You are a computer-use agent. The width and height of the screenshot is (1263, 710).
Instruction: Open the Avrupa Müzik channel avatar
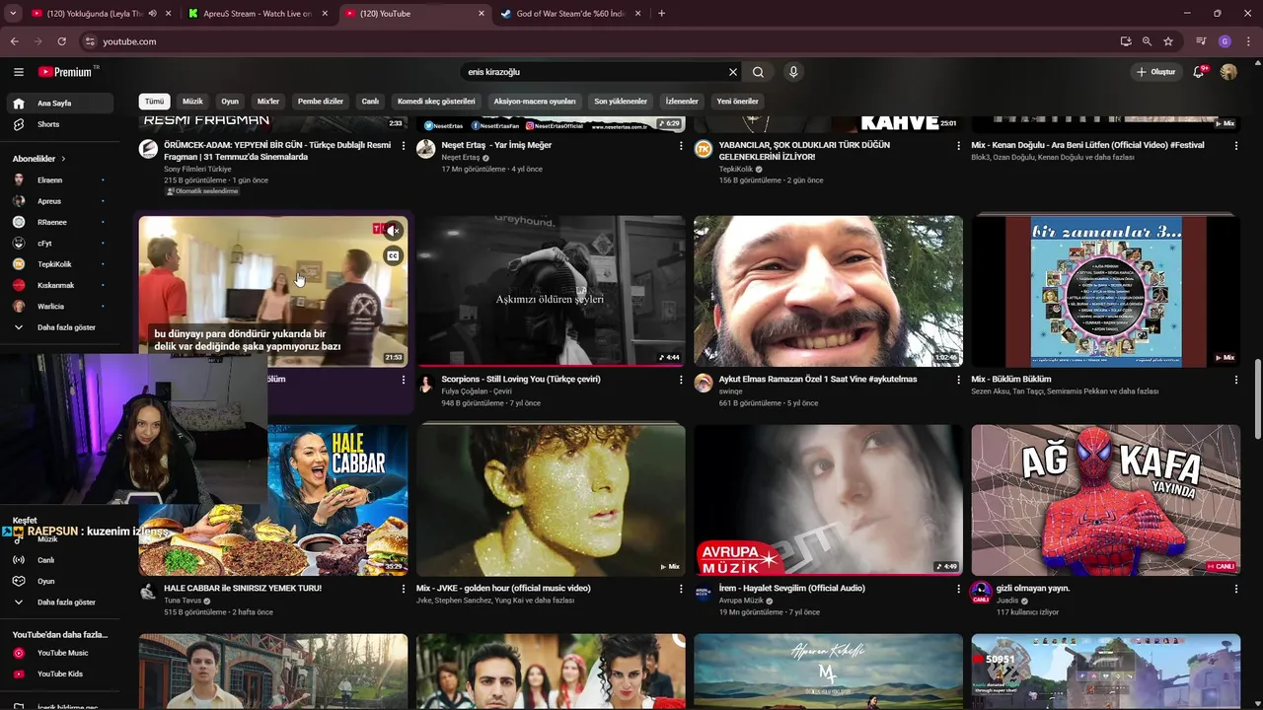703,593
